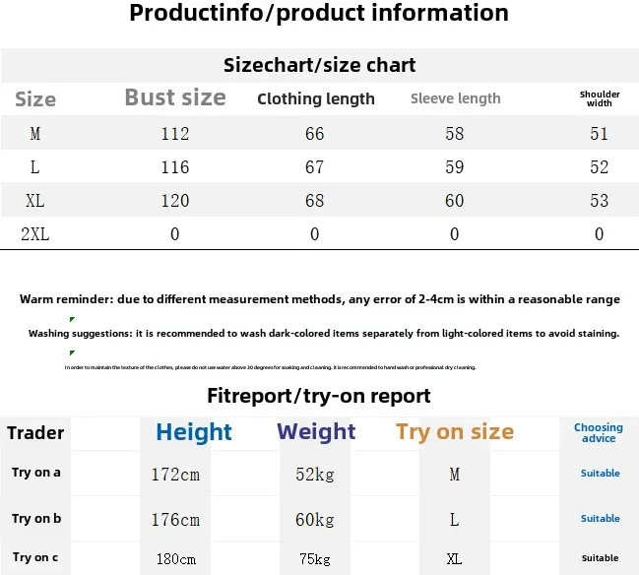Click the green marker below Washing suggestions
This screenshot has height=575, width=639.
pyautogui.click(x=72, y=352)
